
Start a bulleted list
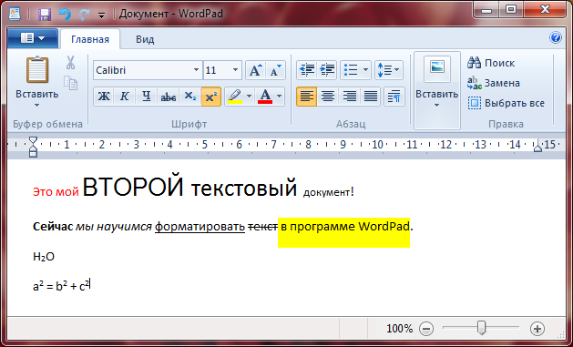[351, 70]
